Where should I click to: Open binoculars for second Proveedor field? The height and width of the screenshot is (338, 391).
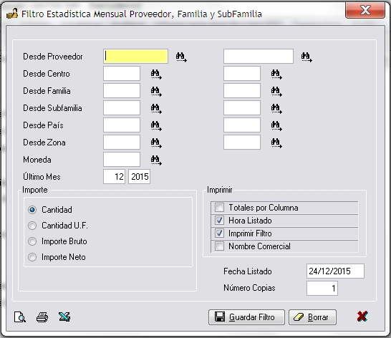click(x=306, y=57)
